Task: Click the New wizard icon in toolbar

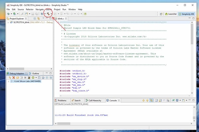Action: (x=27, y=14)
